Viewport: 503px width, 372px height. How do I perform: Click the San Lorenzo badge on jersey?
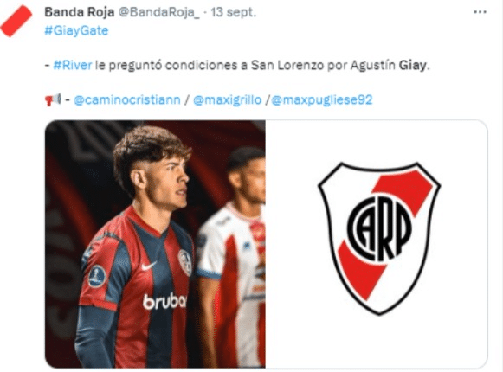tap(184, 263)
